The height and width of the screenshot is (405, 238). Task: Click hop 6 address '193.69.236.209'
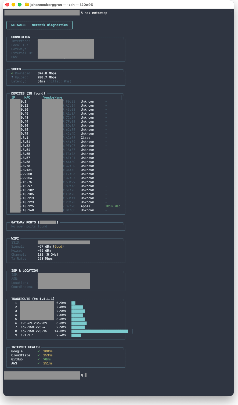click(x=34, y=323)
